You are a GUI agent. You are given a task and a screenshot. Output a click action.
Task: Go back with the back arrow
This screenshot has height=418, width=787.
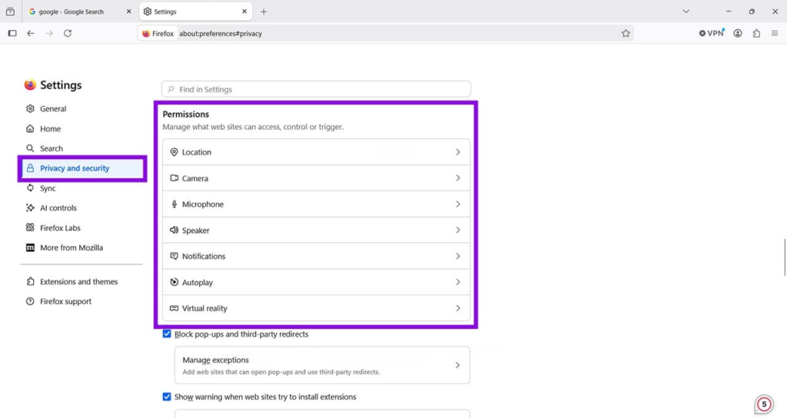31,34
